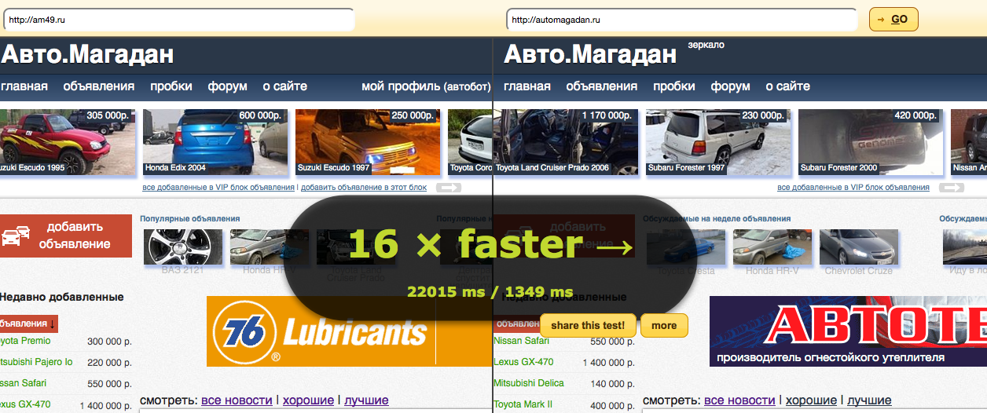This screenshot has width=987, height=413.
Task: Open объявления in right pane menu
Action: pyautogui.click(x=602, y=86)
